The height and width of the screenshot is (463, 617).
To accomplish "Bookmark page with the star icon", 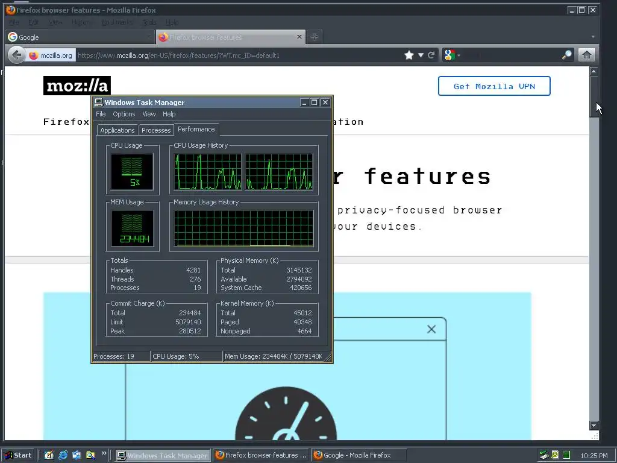I will [x=409, y=55].
